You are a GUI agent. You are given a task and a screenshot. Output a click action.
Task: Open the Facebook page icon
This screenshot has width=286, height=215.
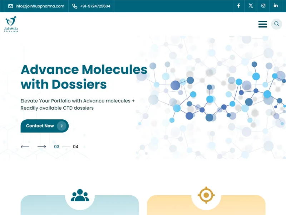point(238,6)
